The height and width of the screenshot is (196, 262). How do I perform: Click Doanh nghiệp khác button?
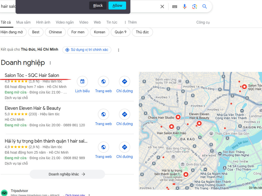[x=67, y=174]
